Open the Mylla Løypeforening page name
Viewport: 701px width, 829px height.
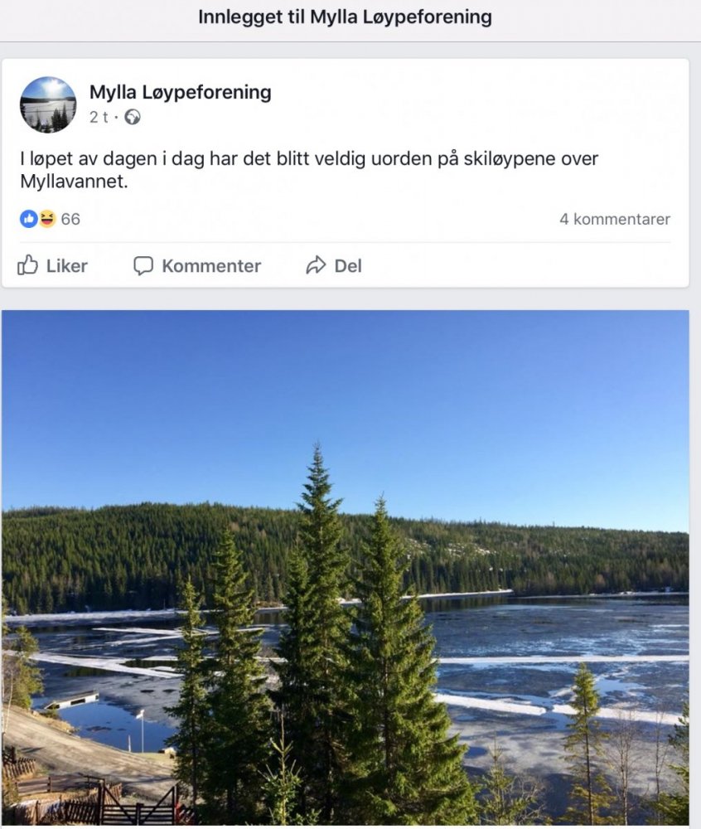tap(180, 92)
